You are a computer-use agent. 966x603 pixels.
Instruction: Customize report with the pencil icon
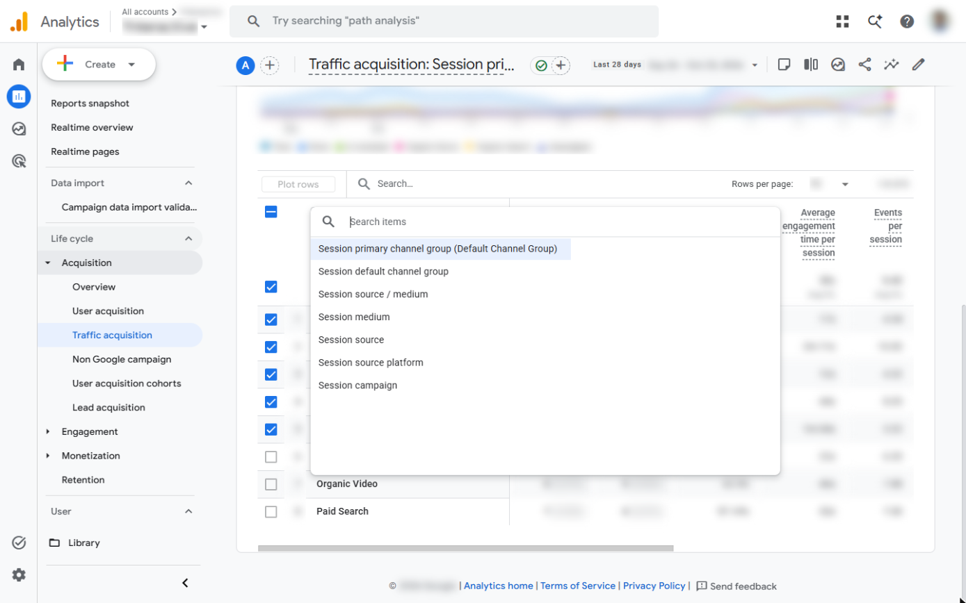pos(919,65)
